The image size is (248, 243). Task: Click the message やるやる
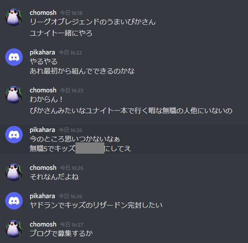[x=44, y=61]
